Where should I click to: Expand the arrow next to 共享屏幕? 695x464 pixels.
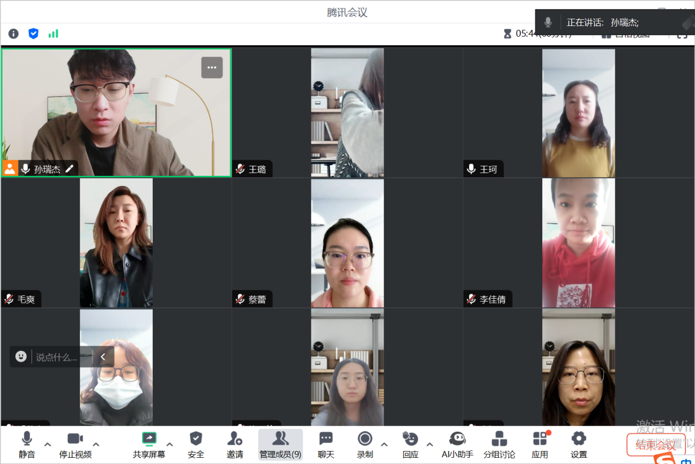click(169, 444)
